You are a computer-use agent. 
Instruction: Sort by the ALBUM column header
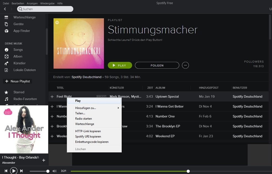(x=160, y=88)
